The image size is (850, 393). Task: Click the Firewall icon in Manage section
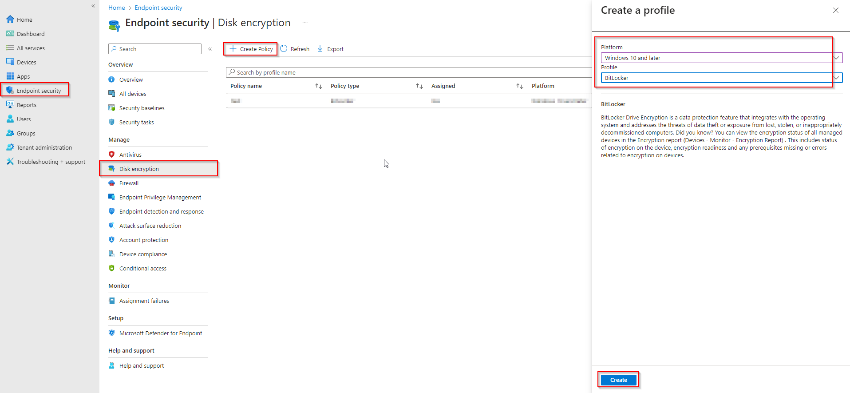pyautogui.click(x=112, y=183)
